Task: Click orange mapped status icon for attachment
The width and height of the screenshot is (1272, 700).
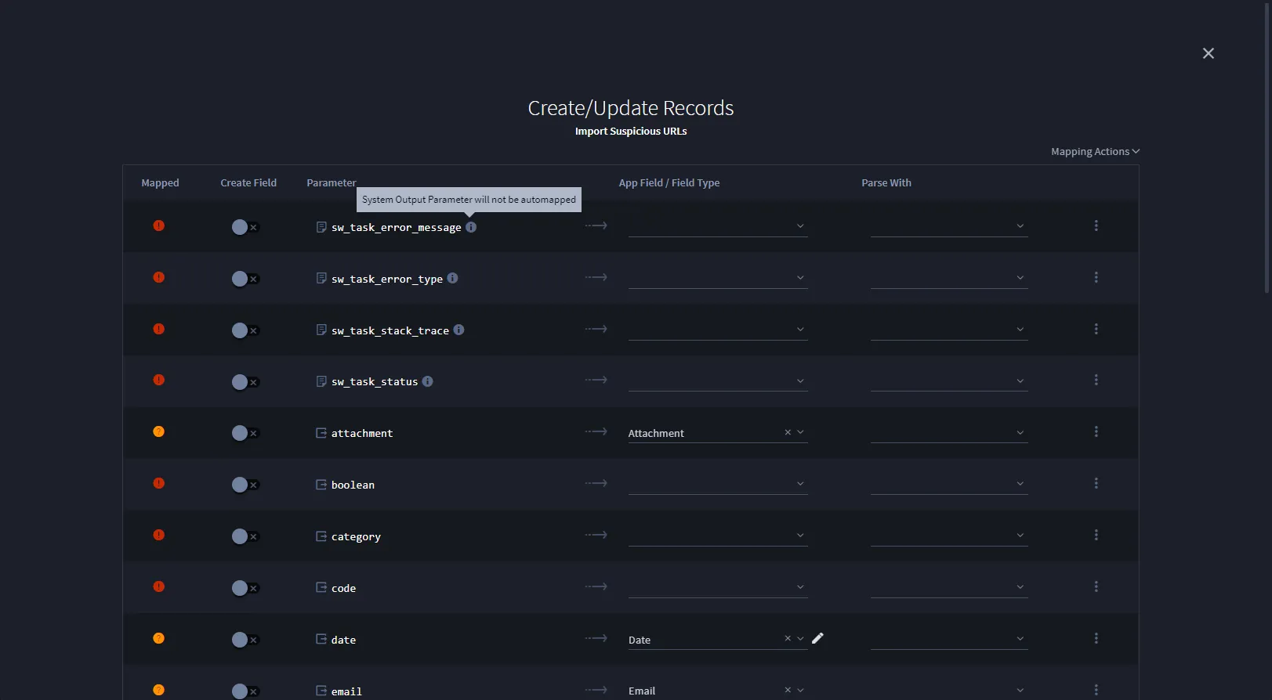Action: point(159,431)
